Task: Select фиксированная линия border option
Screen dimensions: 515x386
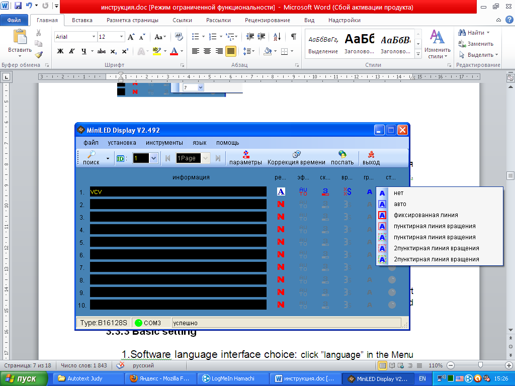Action: coord(440,215)
